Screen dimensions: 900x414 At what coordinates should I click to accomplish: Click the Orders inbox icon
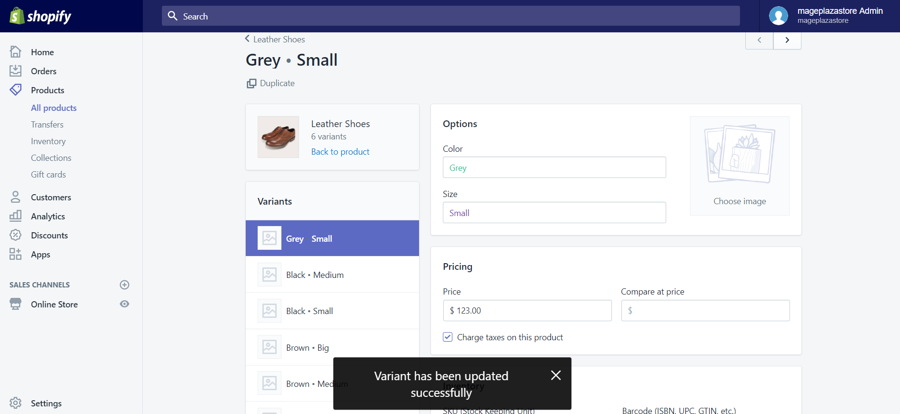tap(16, 71)
